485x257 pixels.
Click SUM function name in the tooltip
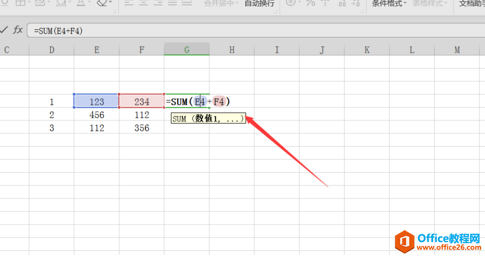coord(179,119)
